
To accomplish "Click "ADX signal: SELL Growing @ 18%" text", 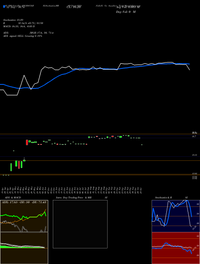I will (x=22, y=36).
